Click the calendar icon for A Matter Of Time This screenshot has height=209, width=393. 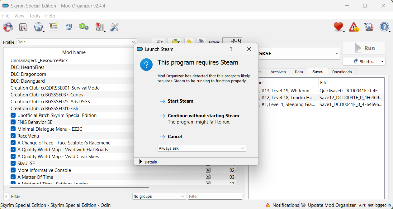pos(208,177)
